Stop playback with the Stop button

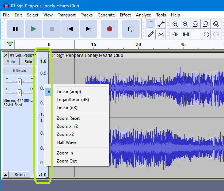(x=52, y=29)
